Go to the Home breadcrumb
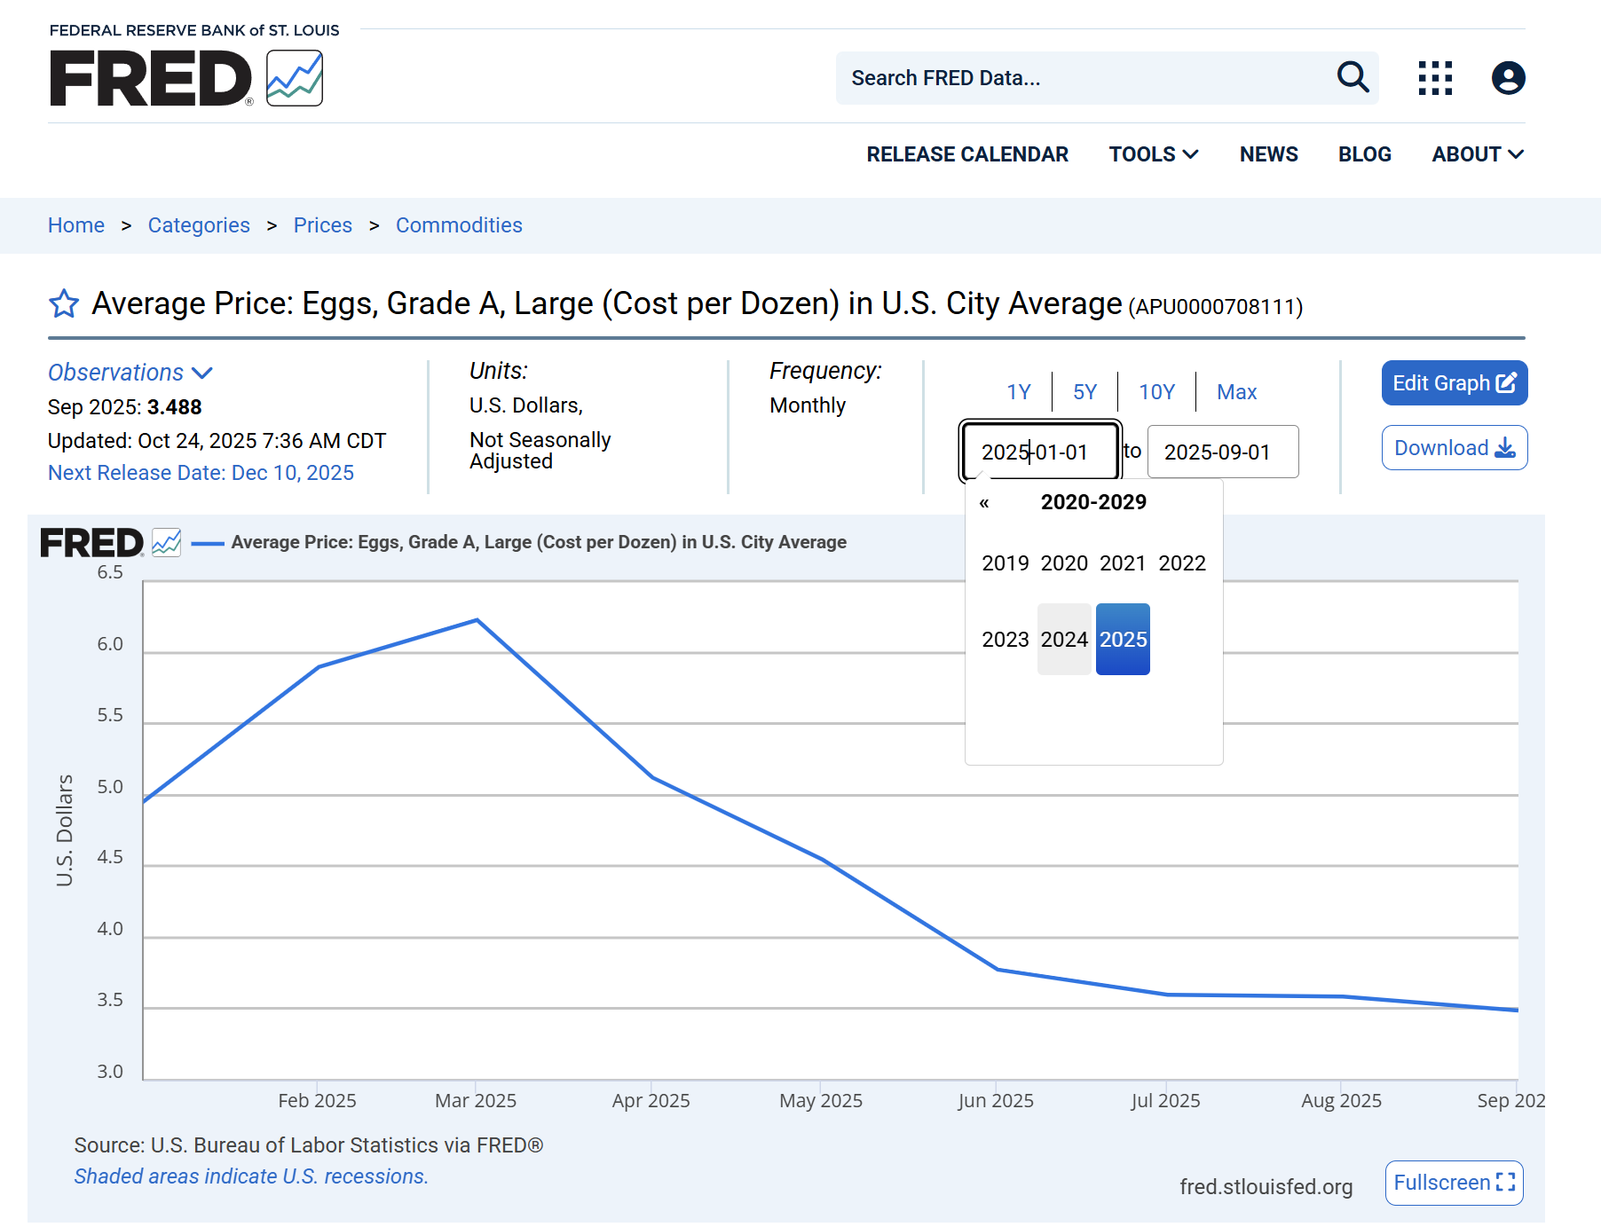 (76, 225)
